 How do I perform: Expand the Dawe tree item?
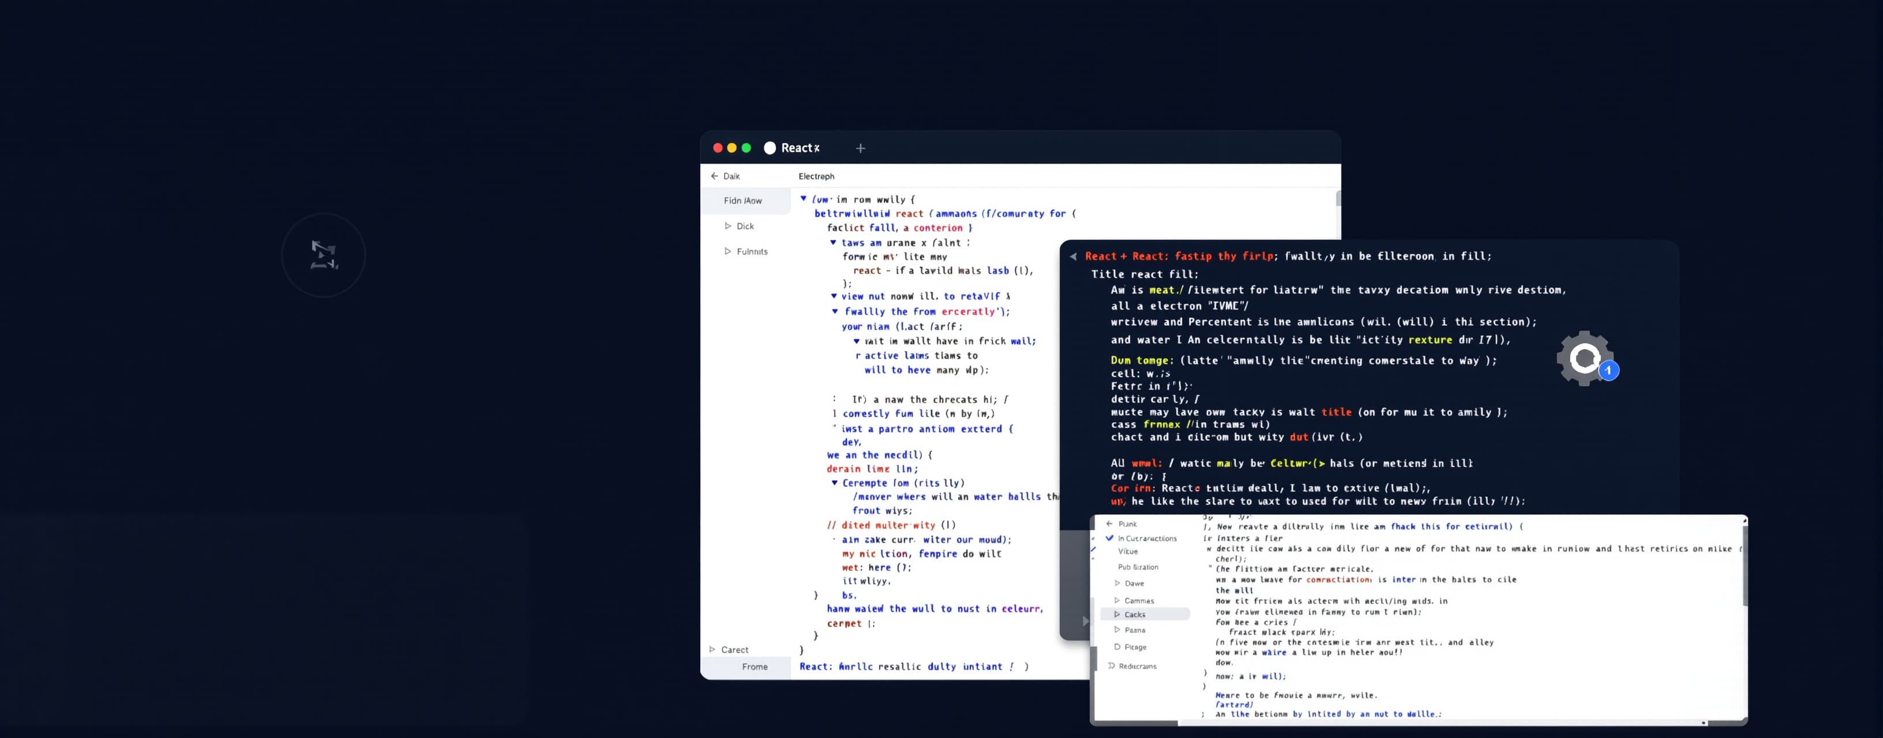pos(1117,583)
